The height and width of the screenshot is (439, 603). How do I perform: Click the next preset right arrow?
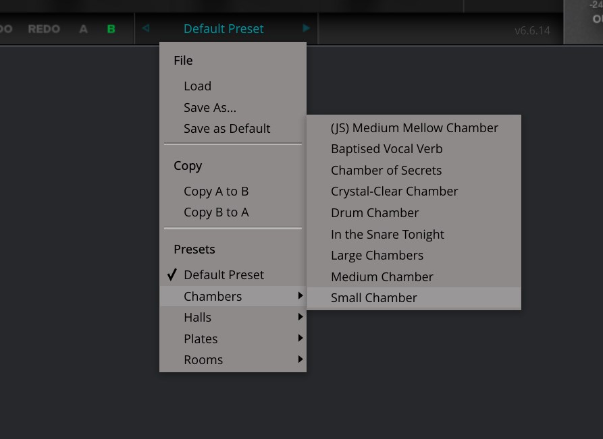coord(306,28)
